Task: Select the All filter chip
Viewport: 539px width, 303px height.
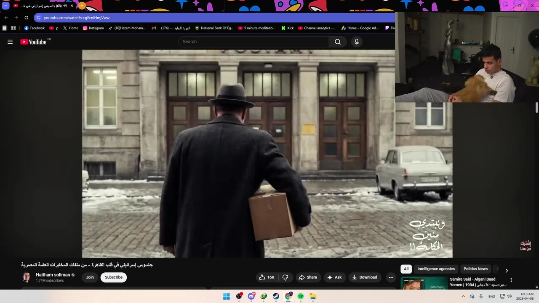Action: (x=406, y=269)
